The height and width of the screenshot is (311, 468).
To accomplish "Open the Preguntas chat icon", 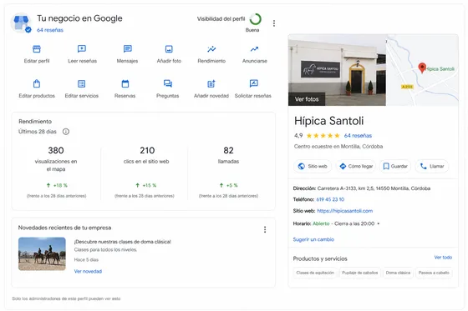I will coord(168,83).
